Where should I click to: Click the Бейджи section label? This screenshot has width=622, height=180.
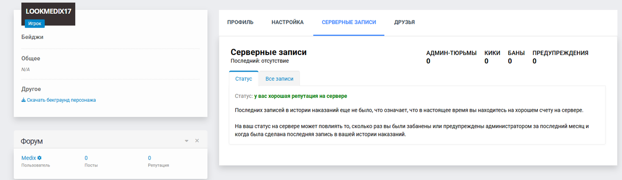point(33,37)
